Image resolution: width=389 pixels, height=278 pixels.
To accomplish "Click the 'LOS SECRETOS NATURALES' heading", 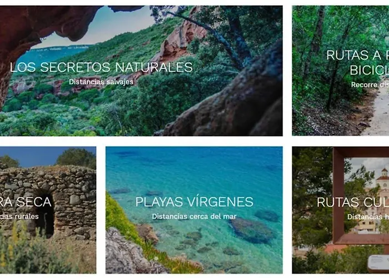I will coord(101,67).
